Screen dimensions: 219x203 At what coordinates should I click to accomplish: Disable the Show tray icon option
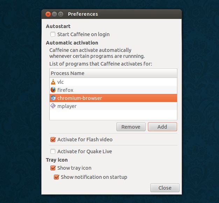pos(53,168)
